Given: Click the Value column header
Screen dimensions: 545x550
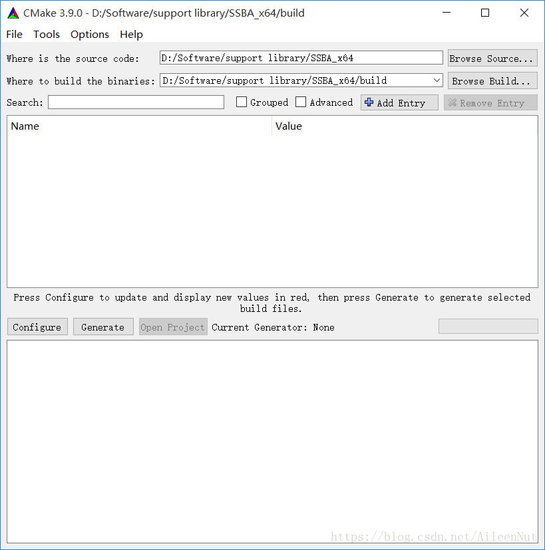Looking at the screenshot, I should 405,126.
